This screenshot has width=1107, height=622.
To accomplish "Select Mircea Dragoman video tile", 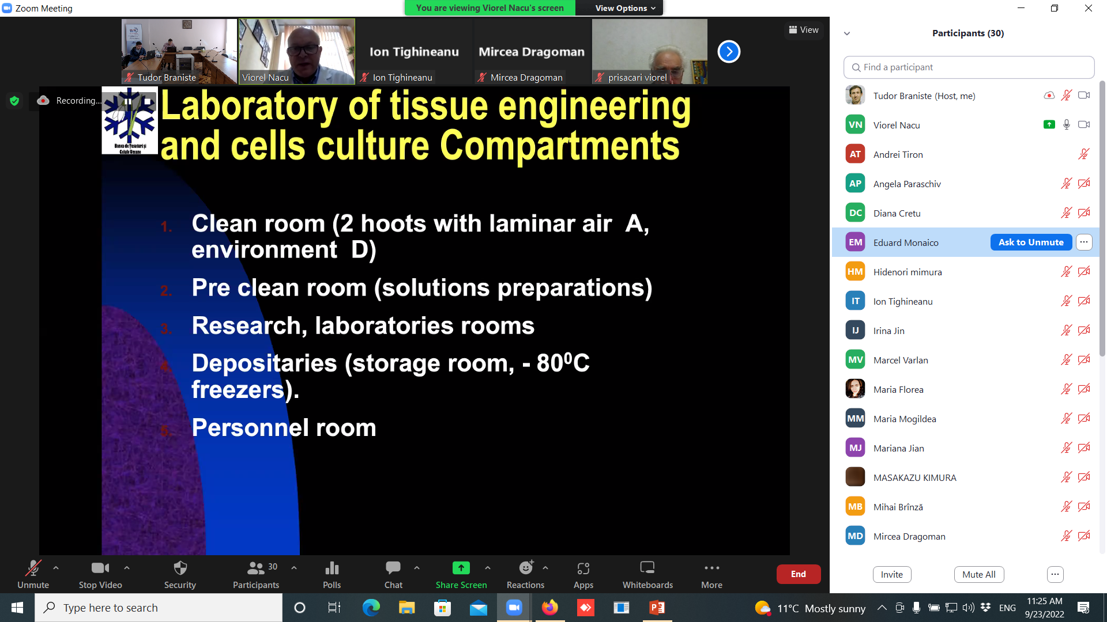I will (x=532, y=52).
